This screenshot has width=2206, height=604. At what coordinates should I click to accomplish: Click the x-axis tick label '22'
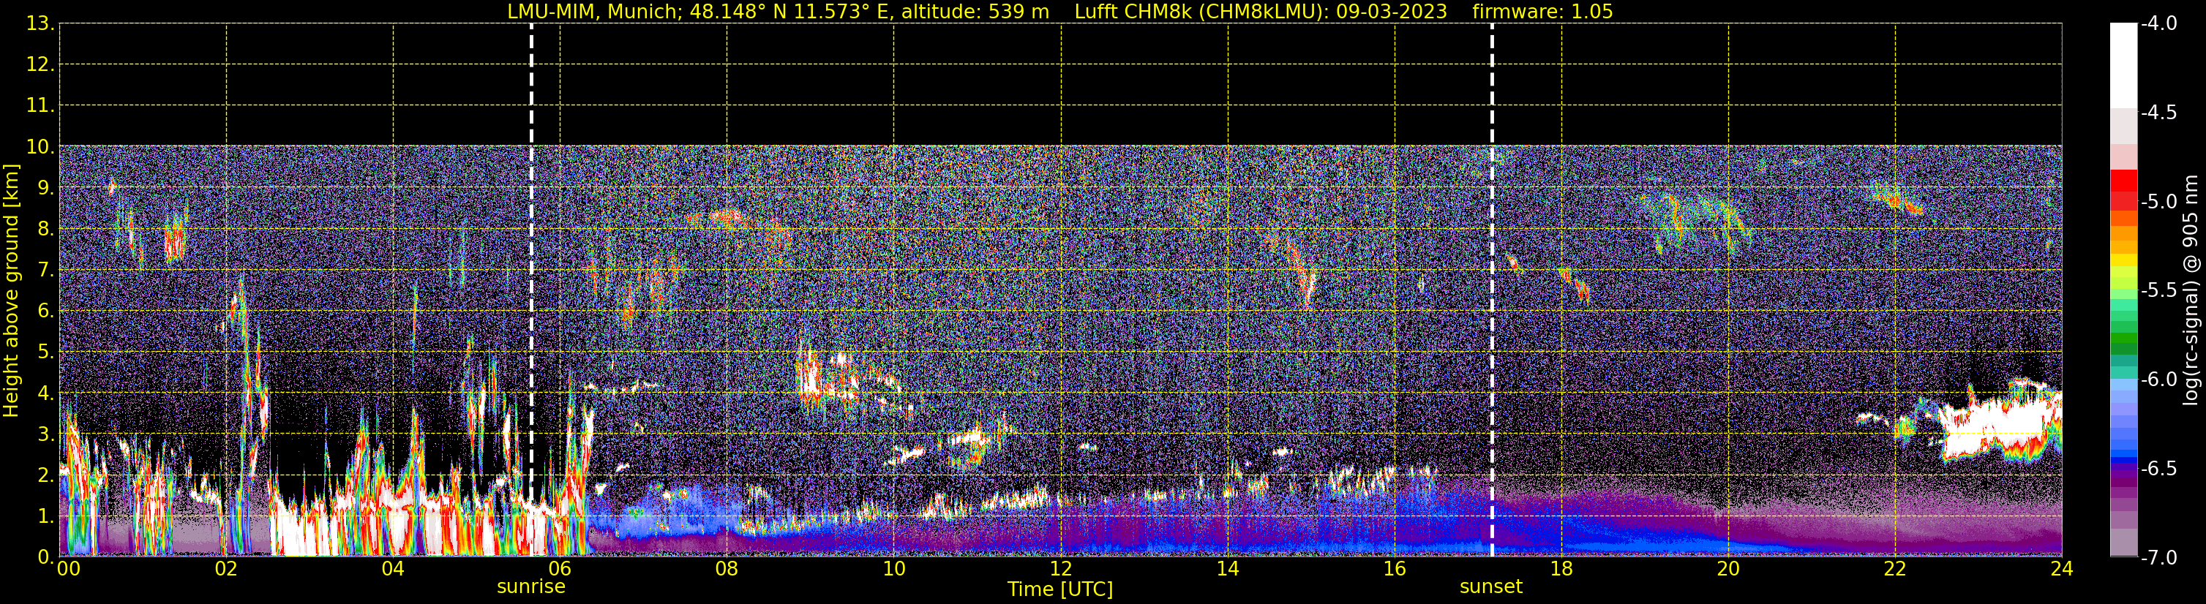(1895, 569)
